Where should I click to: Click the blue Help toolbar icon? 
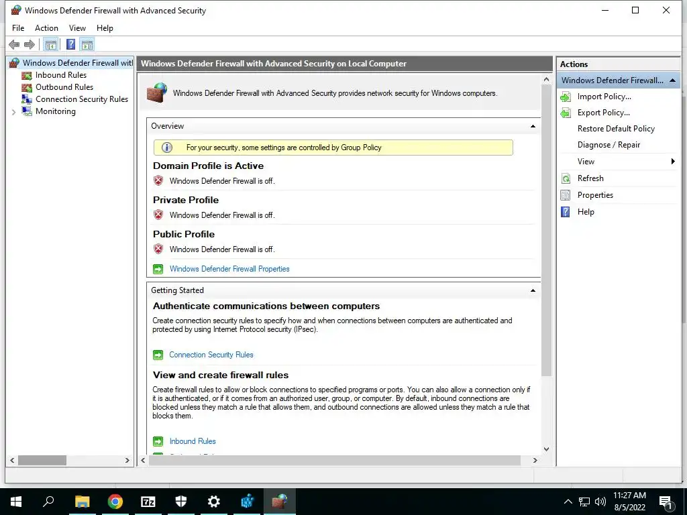coord(70,44)
